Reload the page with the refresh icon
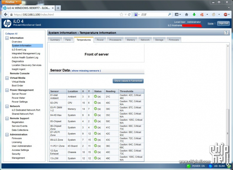Image resolution: width=233 pixels, height=170 pixels. (129, 14)
